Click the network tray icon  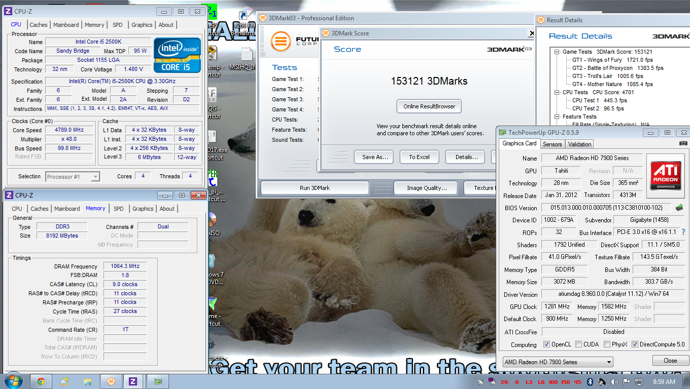coord(639,382)
